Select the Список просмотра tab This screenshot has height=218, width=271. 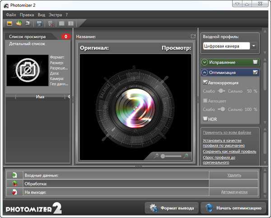click(x=27, y=37)
